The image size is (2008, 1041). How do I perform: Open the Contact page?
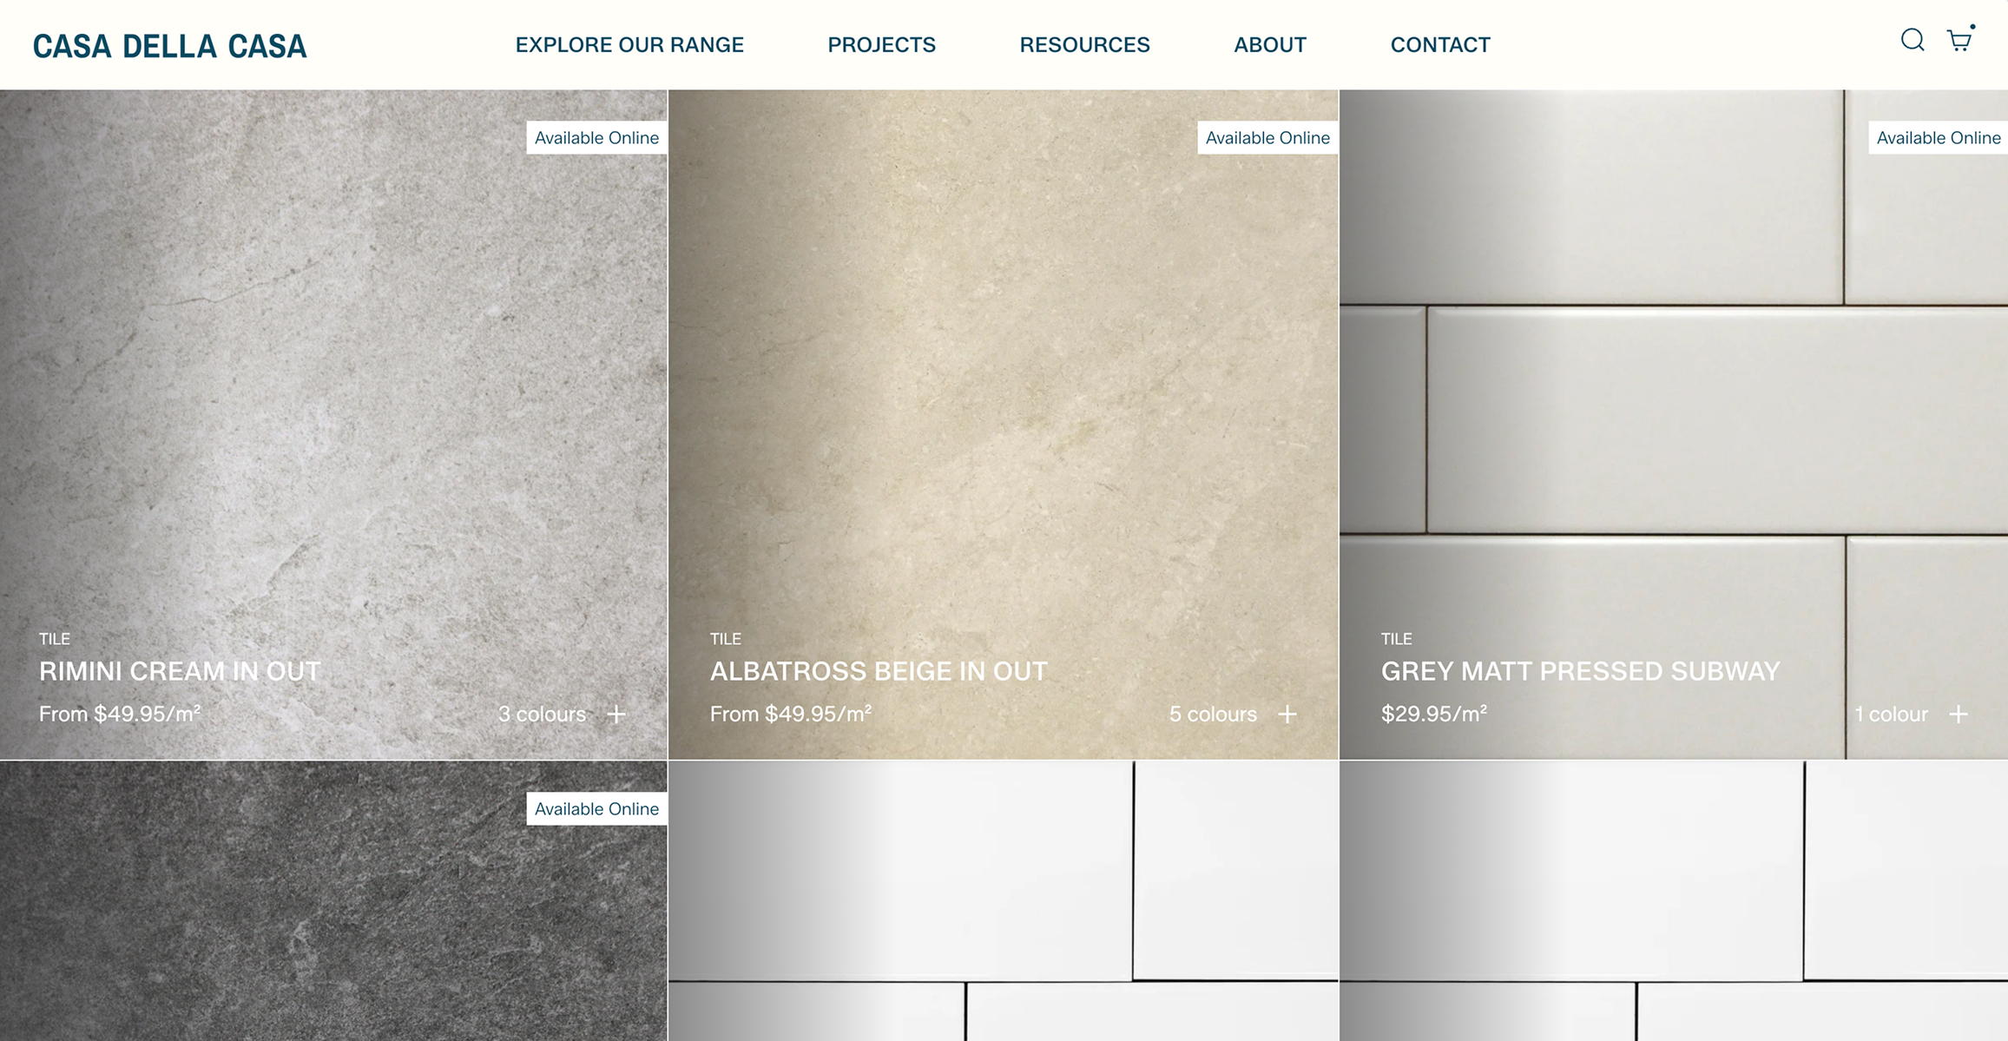(x=1440, y=44)
